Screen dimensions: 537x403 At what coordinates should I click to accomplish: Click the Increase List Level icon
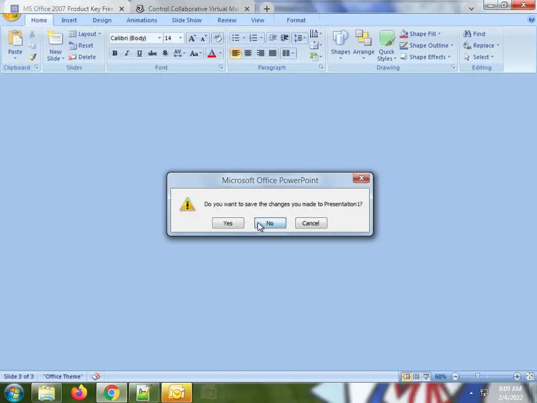[285, 38]
